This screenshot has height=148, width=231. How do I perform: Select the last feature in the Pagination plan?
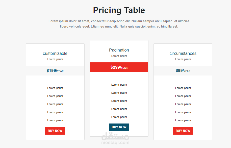tap(119, 117)
